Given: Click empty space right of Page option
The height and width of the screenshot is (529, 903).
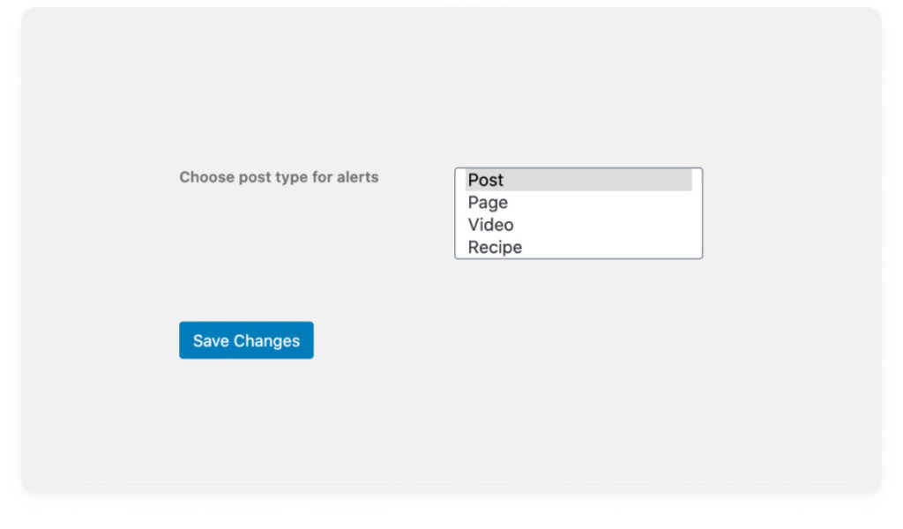Looking at the screenshot, I should (601, 203).
